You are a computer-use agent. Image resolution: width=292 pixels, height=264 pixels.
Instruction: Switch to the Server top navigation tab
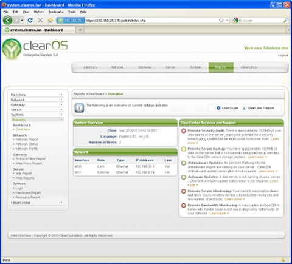tap(170, 67)
